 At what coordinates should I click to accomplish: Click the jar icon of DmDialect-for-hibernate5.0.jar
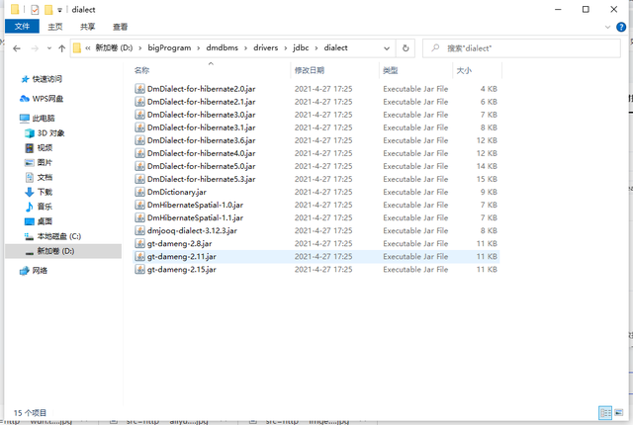[x=139, y=166]
